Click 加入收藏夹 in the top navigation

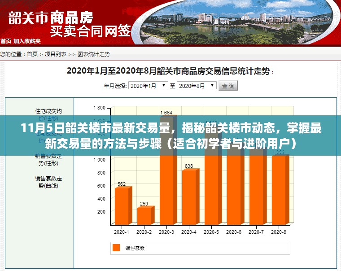point(27,41)
